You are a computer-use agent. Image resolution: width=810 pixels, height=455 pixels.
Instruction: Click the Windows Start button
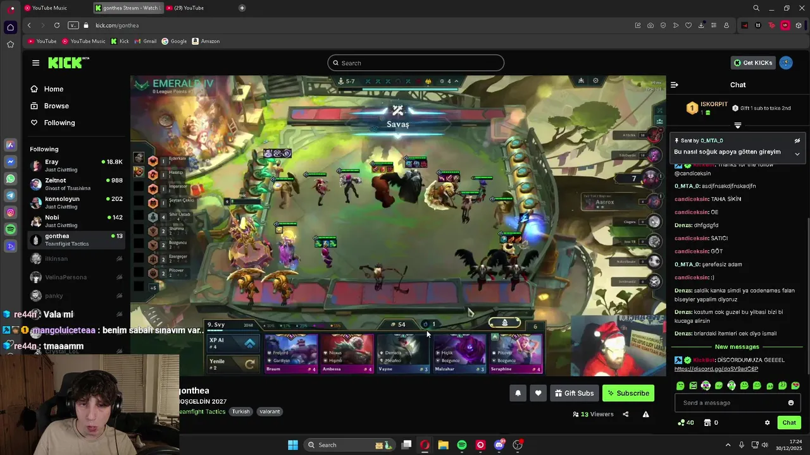(x=293, y=445)
